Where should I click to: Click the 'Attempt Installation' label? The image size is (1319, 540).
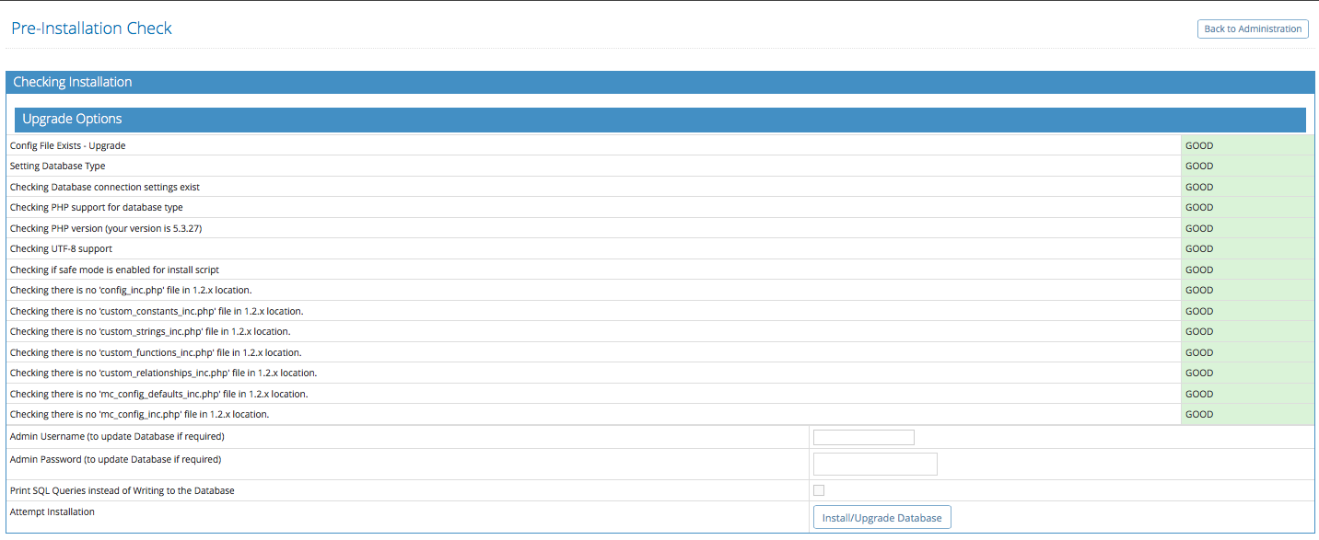(x=52, y=511)
